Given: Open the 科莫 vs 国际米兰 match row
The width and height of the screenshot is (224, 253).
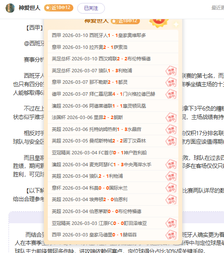Looking at the screenshot, I should (113, 188).
